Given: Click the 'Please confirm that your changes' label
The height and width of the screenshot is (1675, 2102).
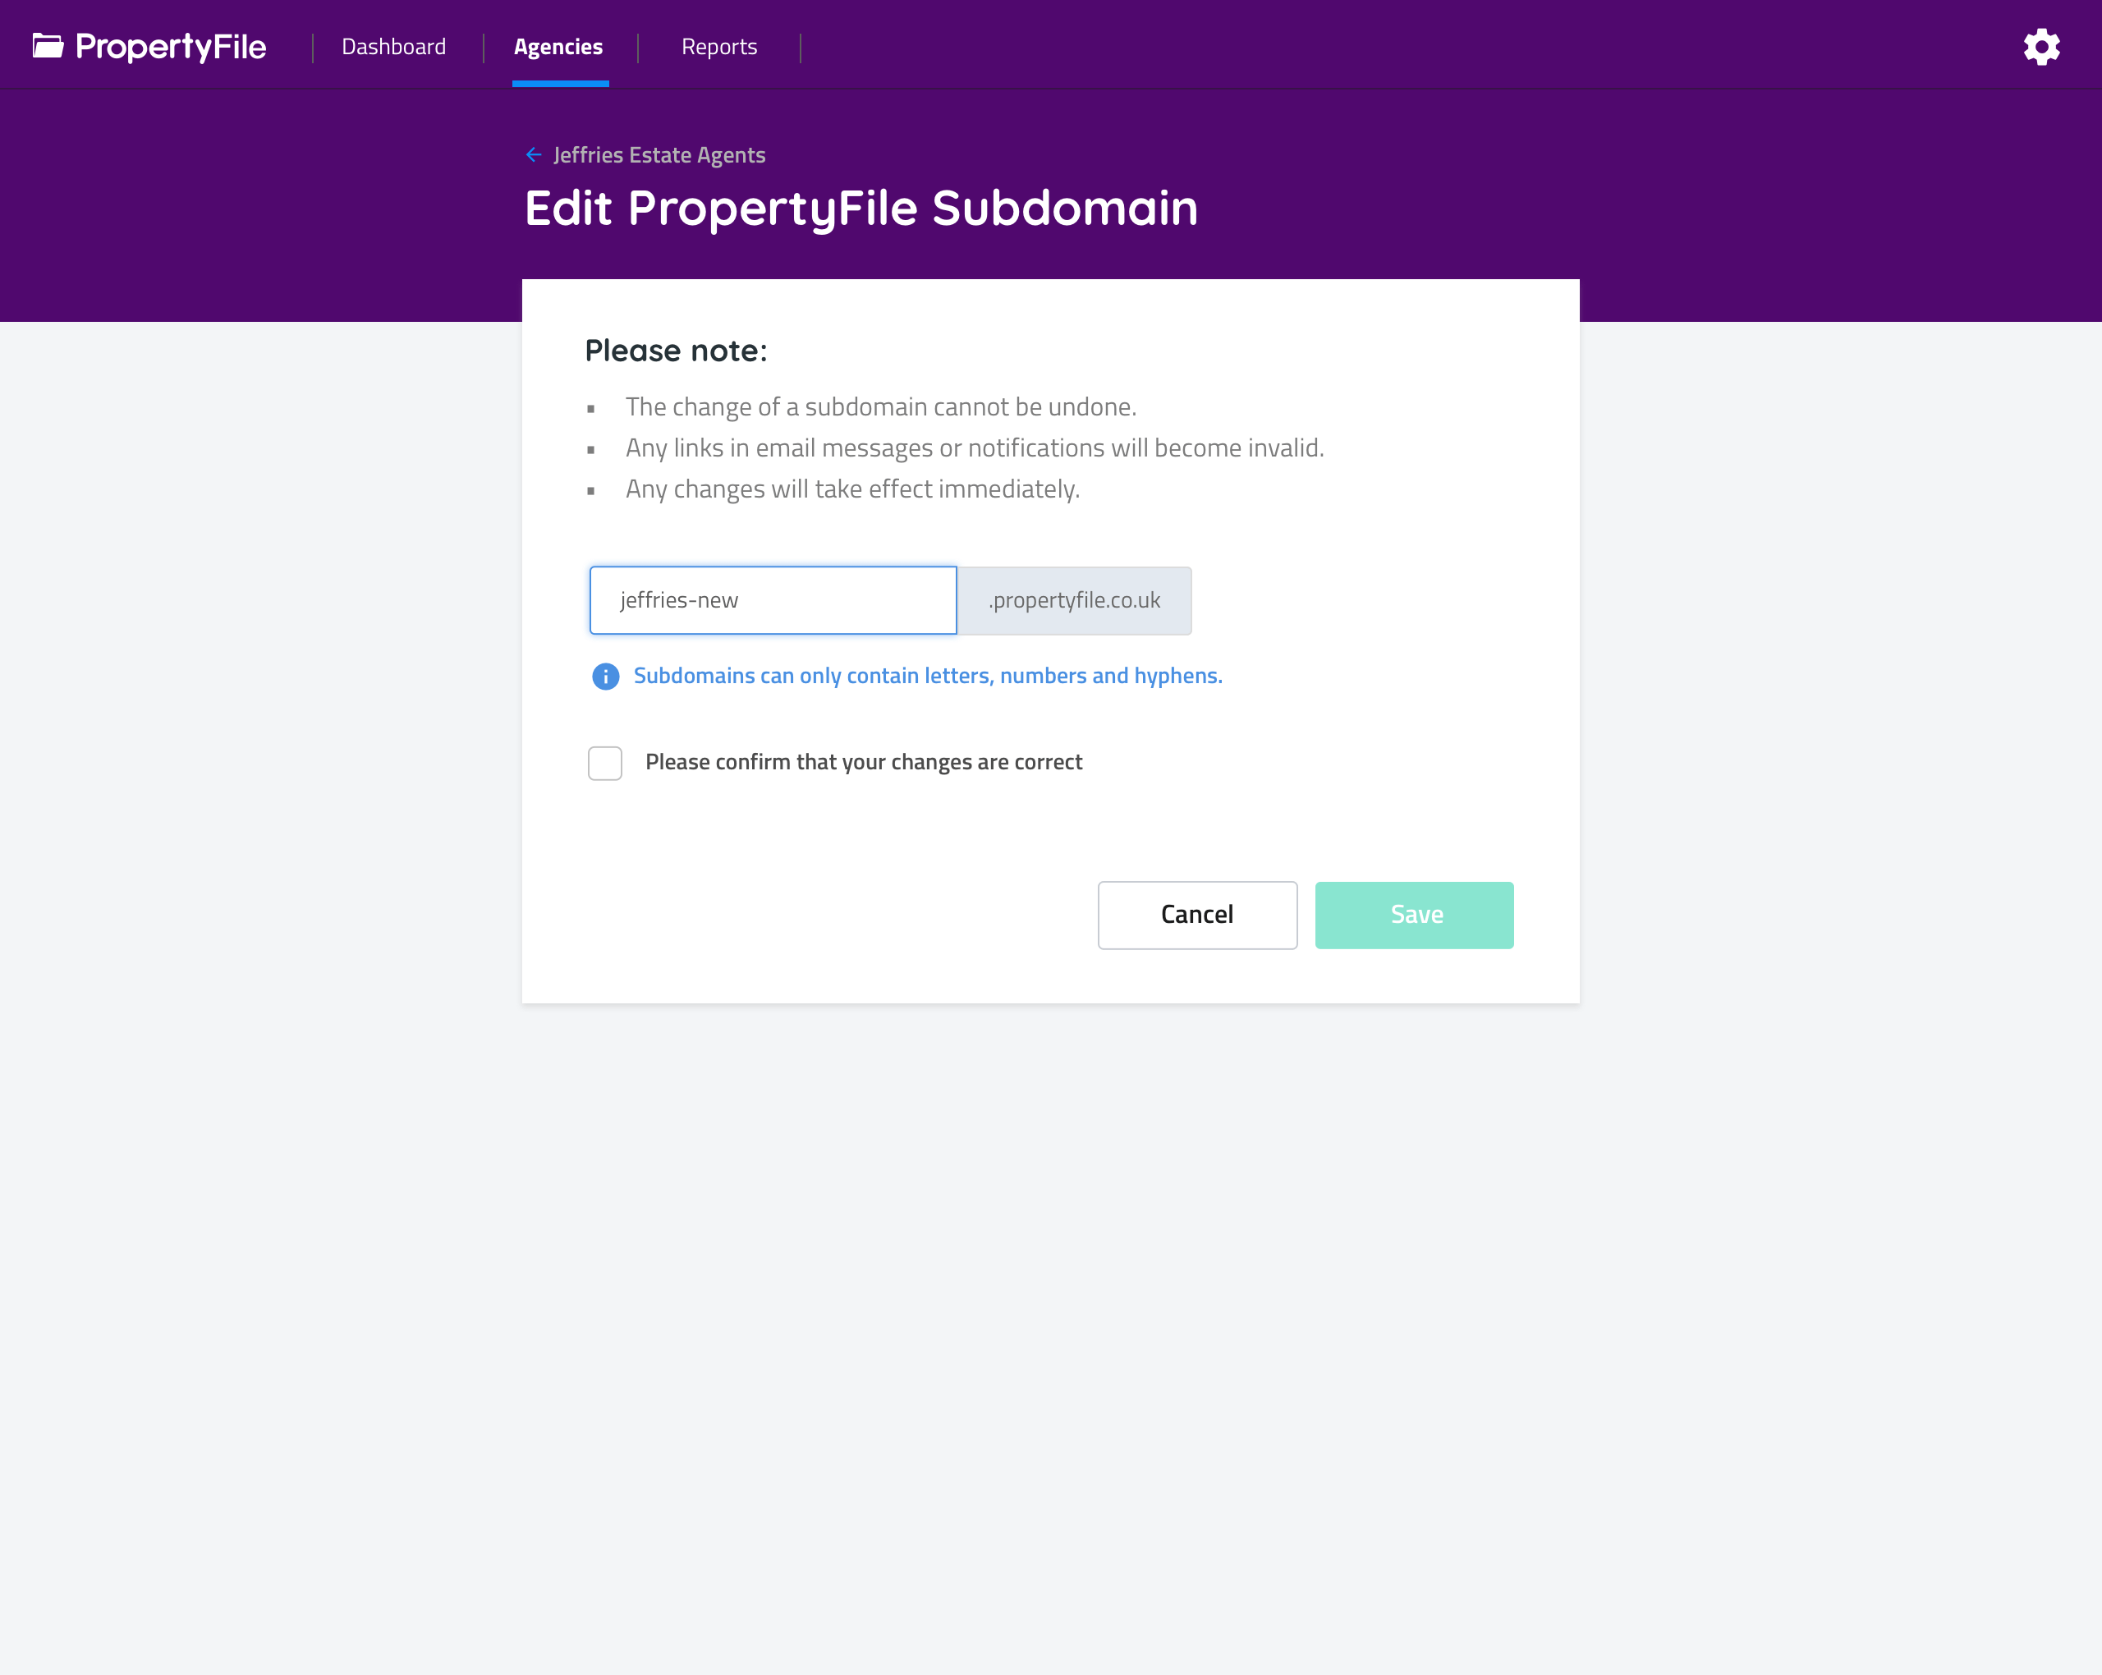Looking at the screenshot, I should [864, 763].
